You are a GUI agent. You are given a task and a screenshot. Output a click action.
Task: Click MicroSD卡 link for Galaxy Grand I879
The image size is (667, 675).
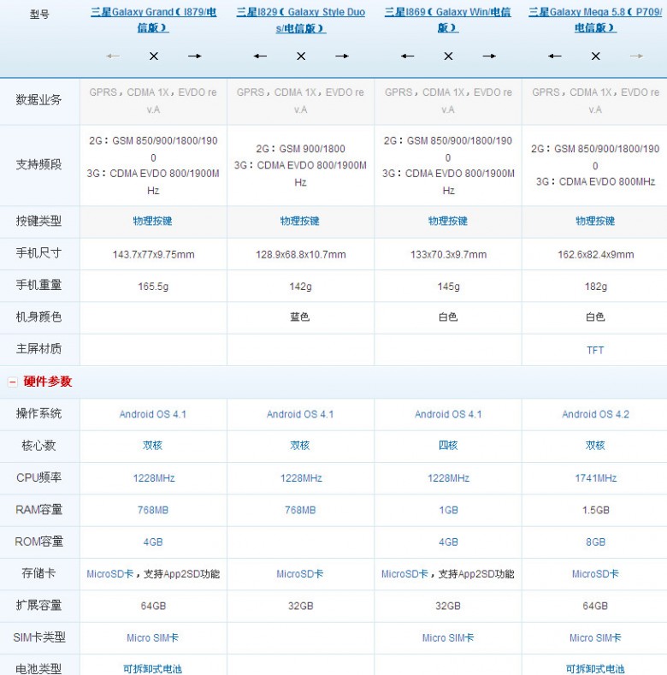(x=110, y=574)
